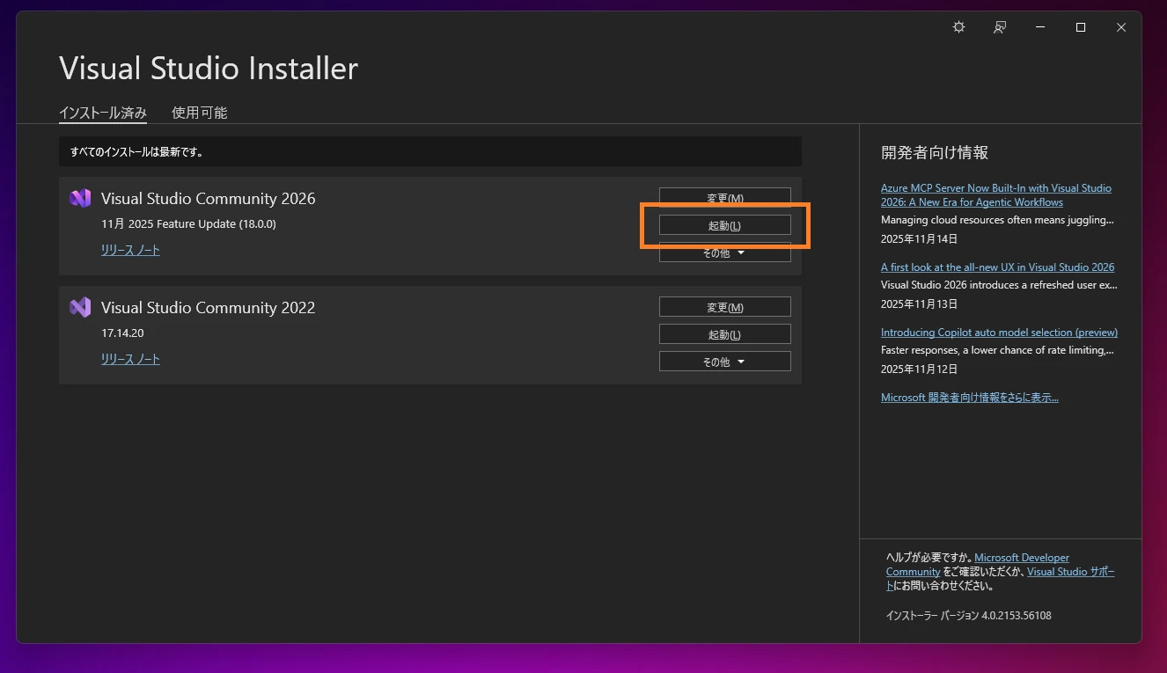Open リリース ノート for Visual Studio 2022

(130, 359)
